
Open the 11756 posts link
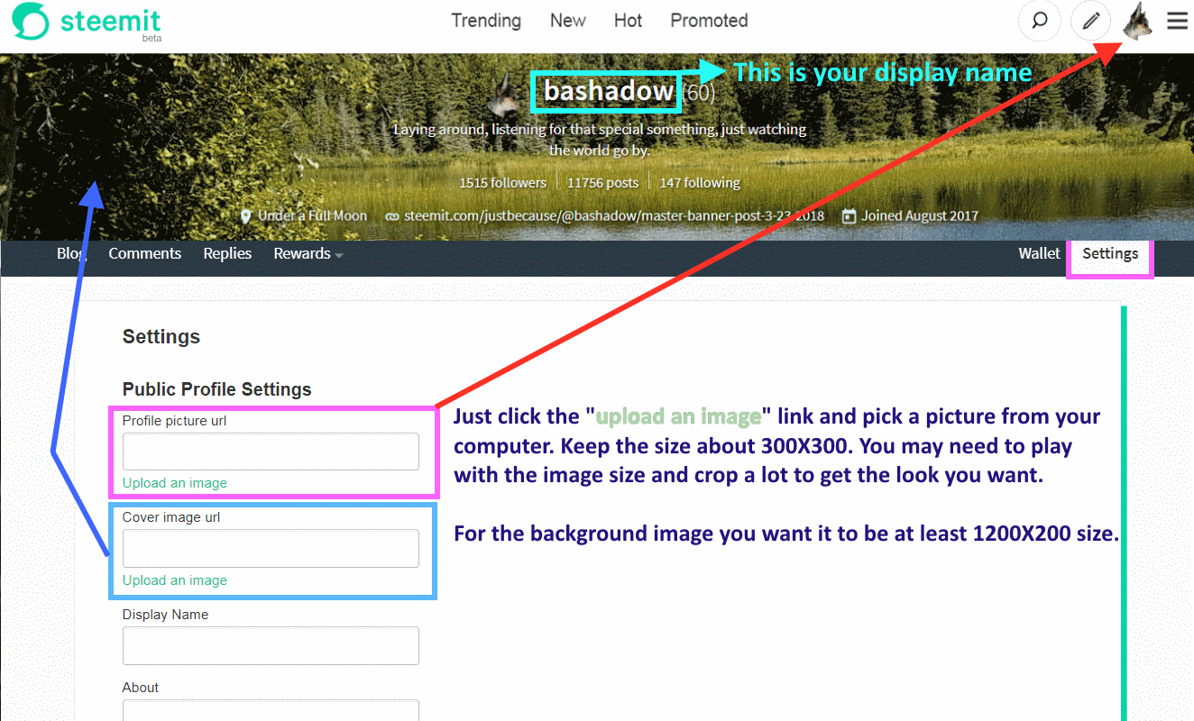pyautogui.click(x=603, y=183)
